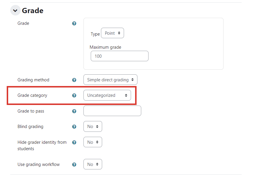Expand the Uncategorized grade category dropdown
Screen dimensions: 253x177
point(107,95)
